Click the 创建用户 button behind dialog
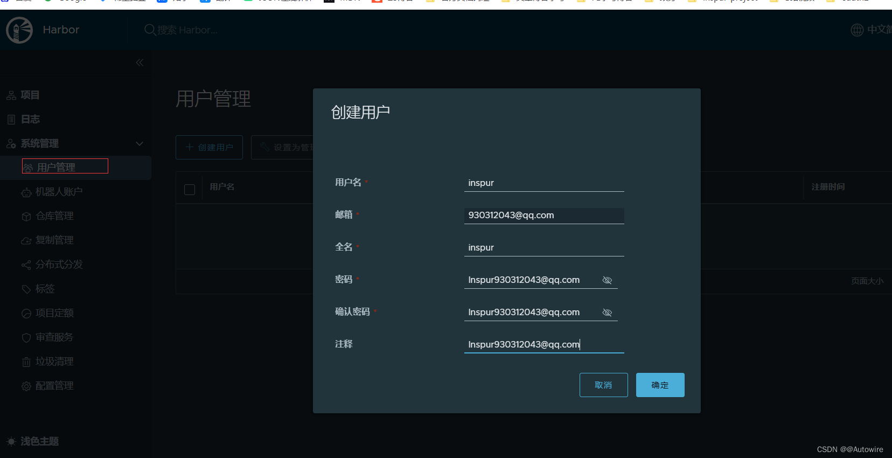Viewport: 892px width, 458px height. click(x=209, y=147)
